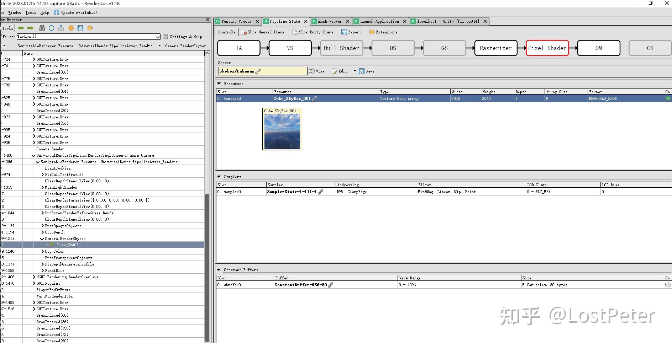Select the DS pipeline stage
The width and height of the screenshot is (672, 343).
[393, 48]
